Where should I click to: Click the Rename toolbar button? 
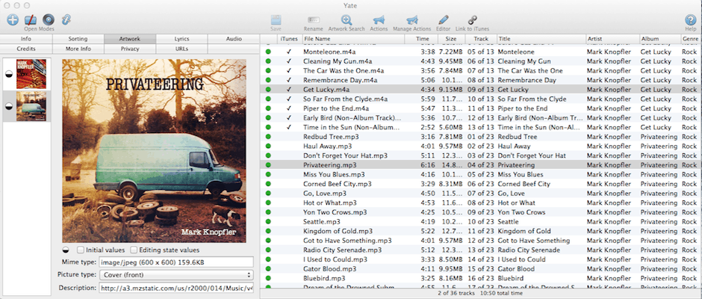[314, 20]
